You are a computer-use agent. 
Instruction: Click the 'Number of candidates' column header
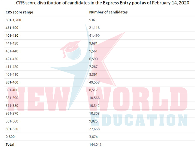tap(108, 12)
